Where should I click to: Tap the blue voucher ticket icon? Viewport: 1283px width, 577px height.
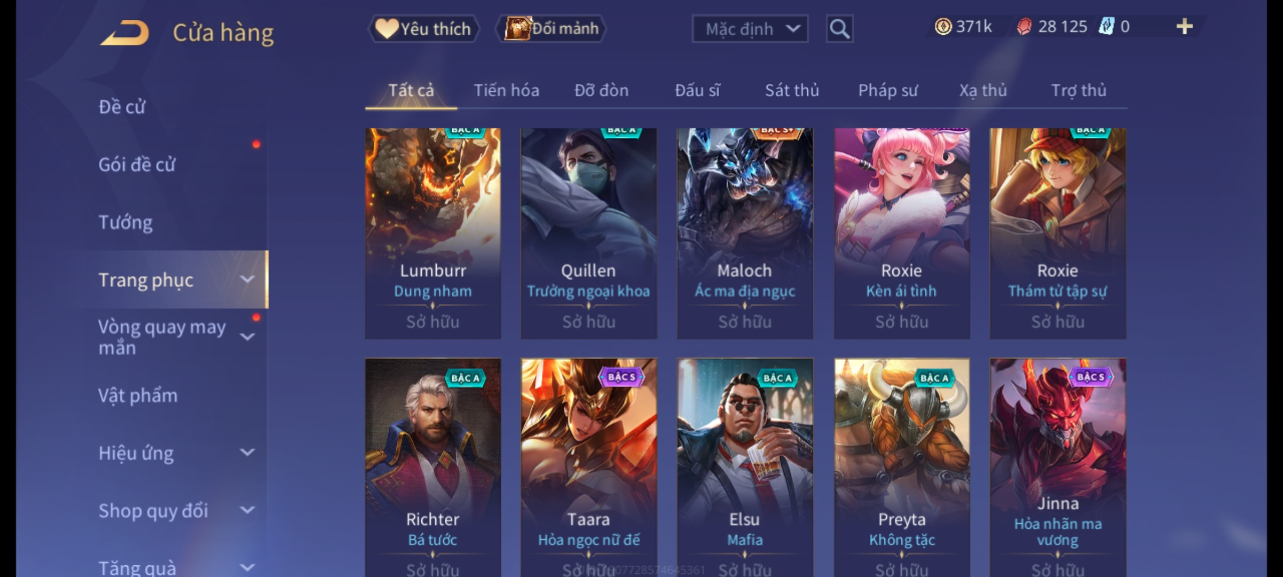pyautogui.click(x=1106, y=27)
